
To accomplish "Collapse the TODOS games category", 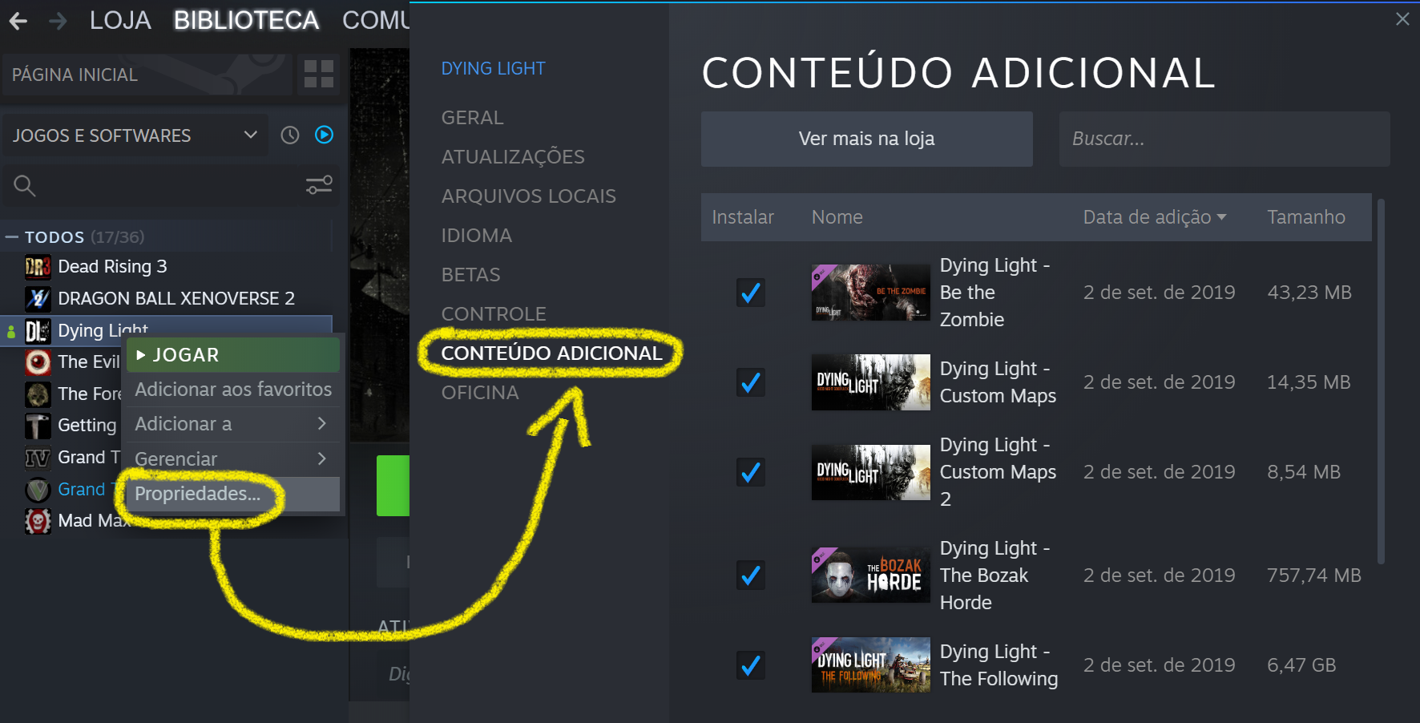I will pos(12,237).
